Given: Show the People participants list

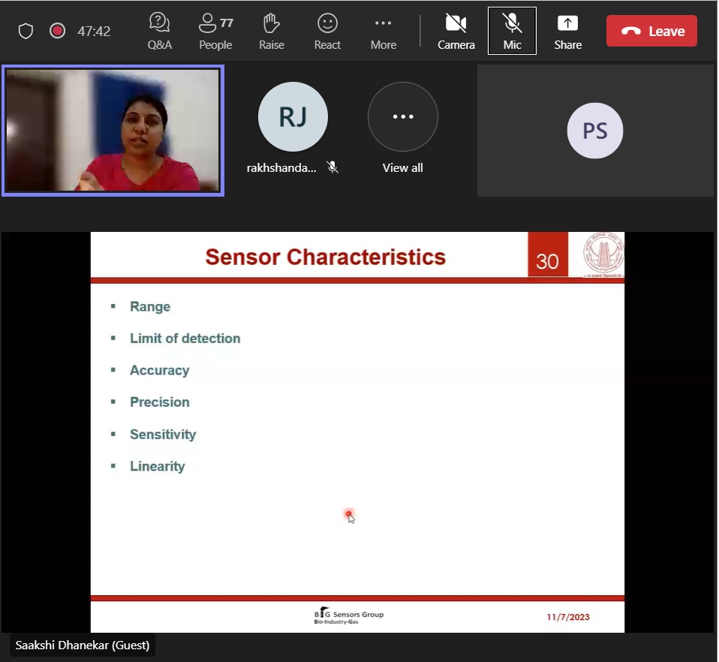Looking at the screenshot, I should [215, 32].
